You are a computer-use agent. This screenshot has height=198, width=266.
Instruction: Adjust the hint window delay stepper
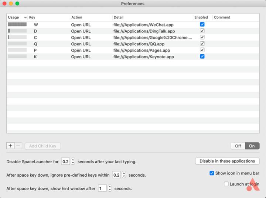[109, 188]
